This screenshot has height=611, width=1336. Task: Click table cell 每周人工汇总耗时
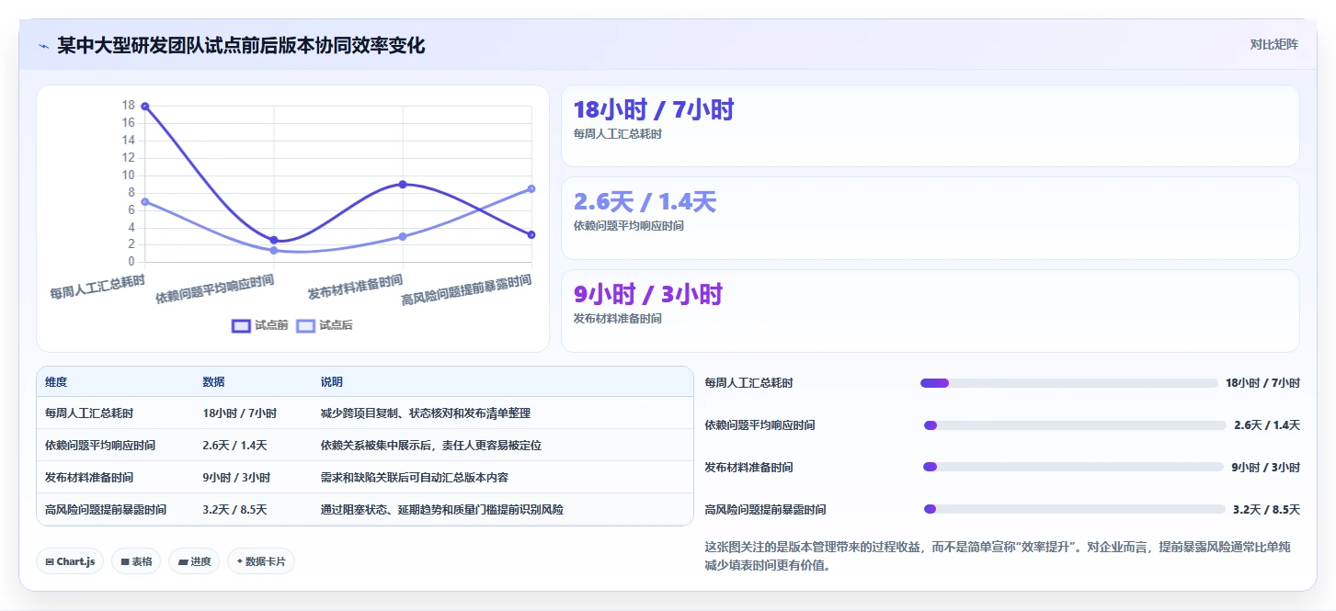coord(89,413)
